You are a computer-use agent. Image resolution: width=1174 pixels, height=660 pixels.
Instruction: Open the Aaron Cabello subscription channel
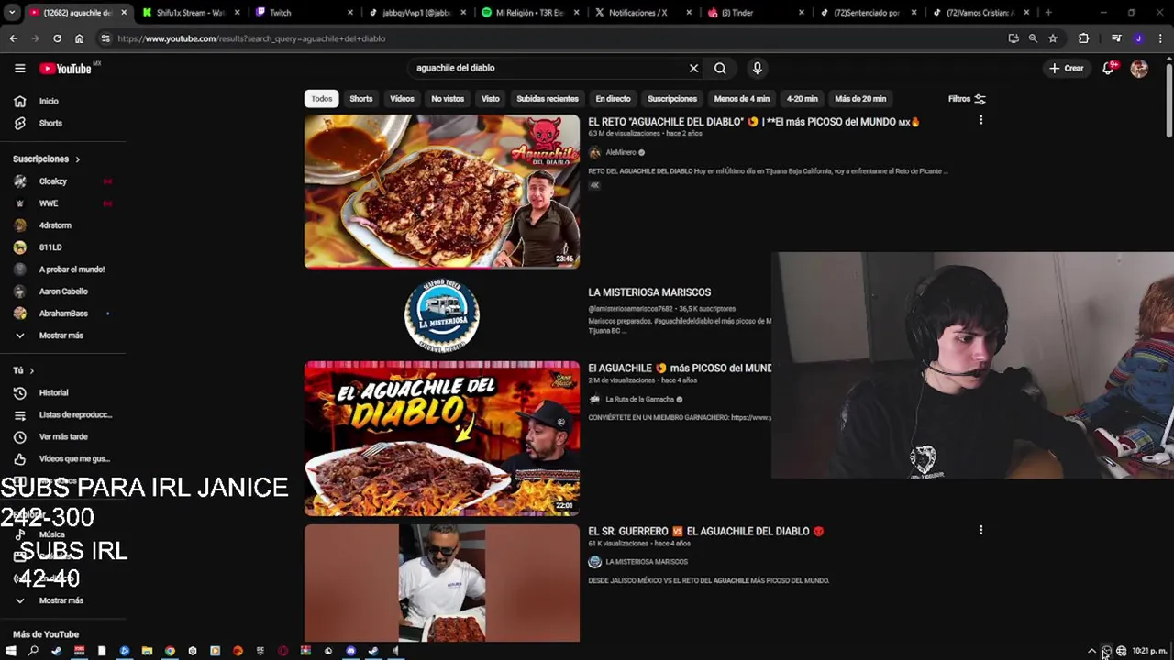pyautogui.click(x=62, y=291)
